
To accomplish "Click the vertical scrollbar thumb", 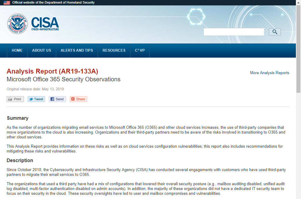I will click(x=298, y=48).
